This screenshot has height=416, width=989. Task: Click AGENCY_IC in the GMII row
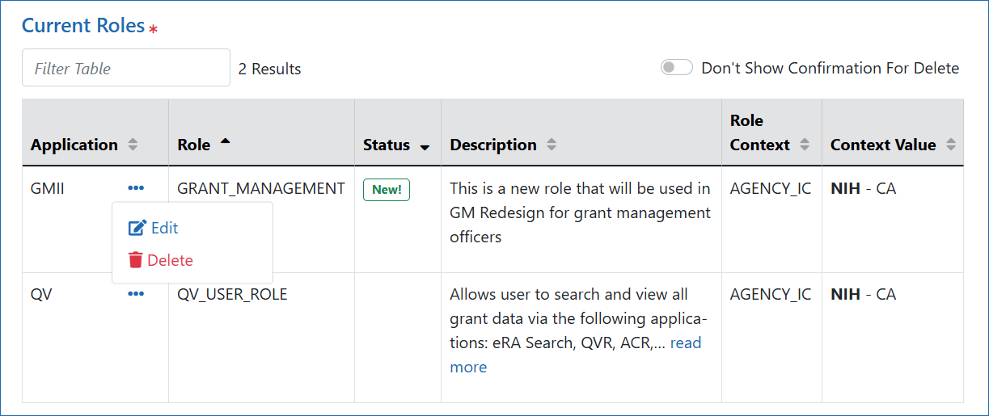(771, 188)
